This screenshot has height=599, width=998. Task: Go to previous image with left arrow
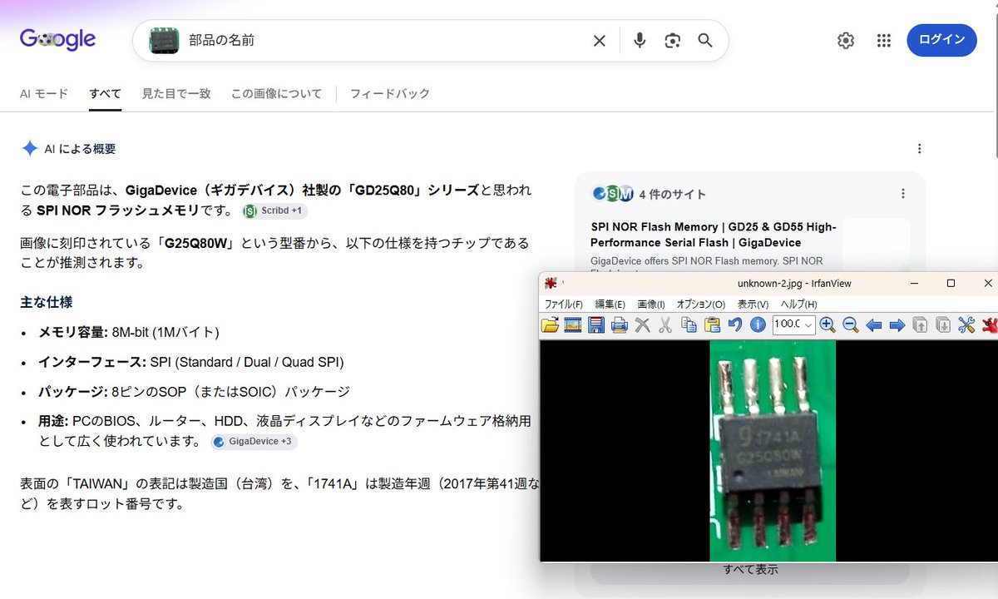[x=873, y=324]
